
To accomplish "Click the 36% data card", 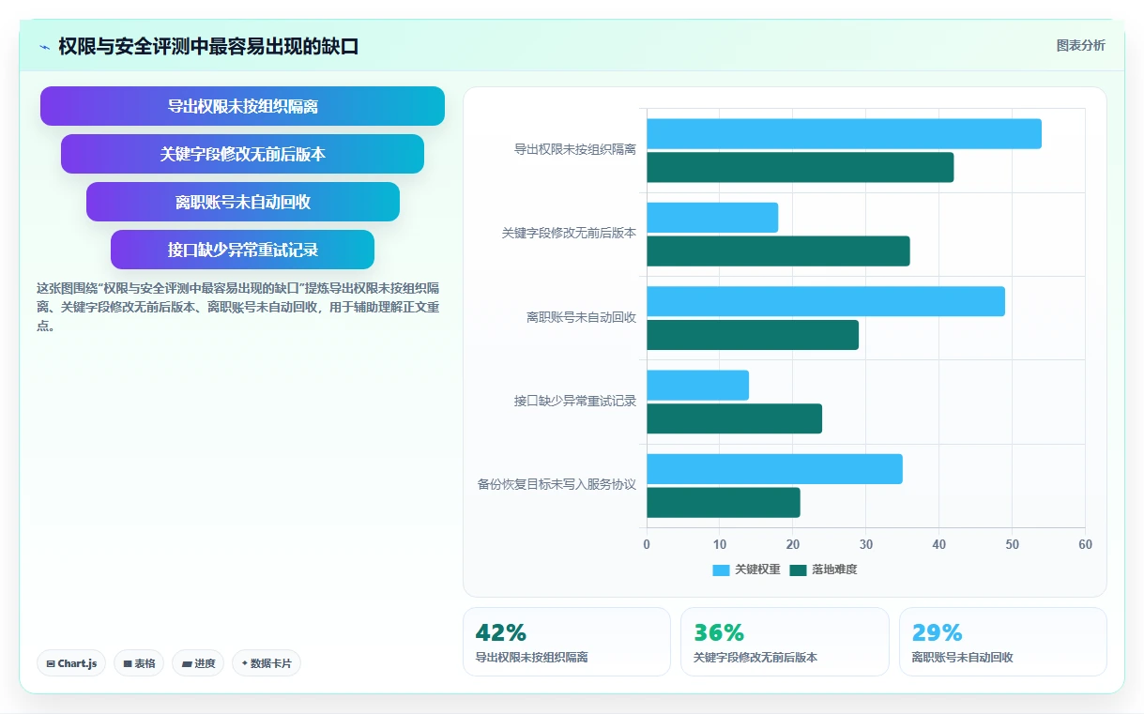I will (x=785, y=642).
